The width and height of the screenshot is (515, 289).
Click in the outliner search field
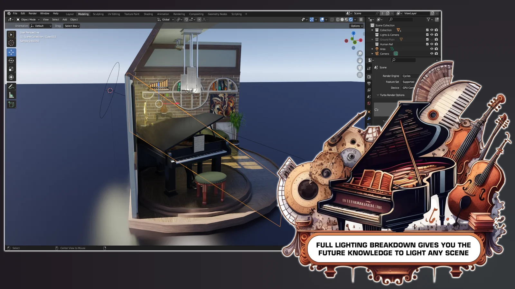401,20
